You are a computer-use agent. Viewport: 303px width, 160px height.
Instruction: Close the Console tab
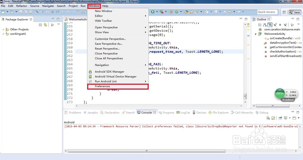(x=155, y=112)
